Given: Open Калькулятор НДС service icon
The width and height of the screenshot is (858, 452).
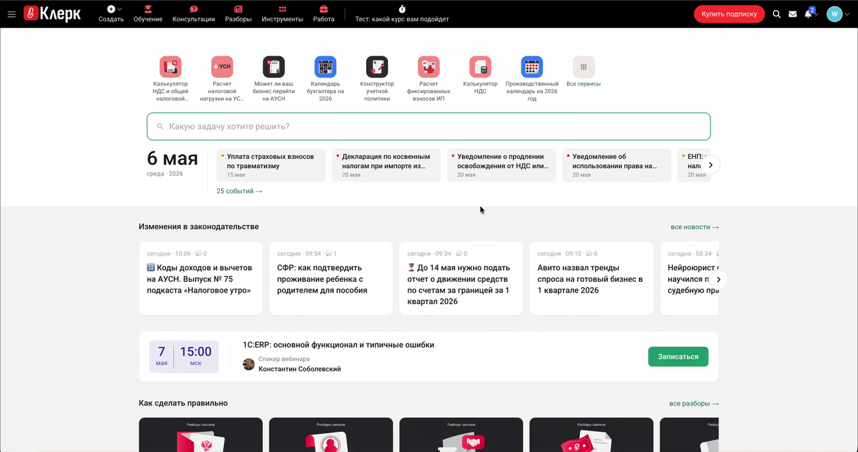Looking at the screenshot, I should pyautogui.click(x=480, y=67).
